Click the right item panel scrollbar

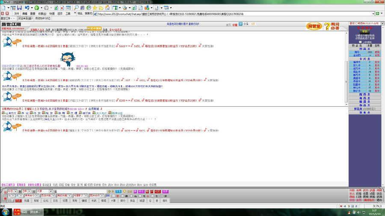pos(382,105)
